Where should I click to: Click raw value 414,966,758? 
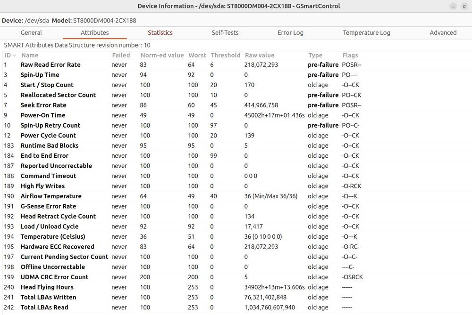pos(261,105)
